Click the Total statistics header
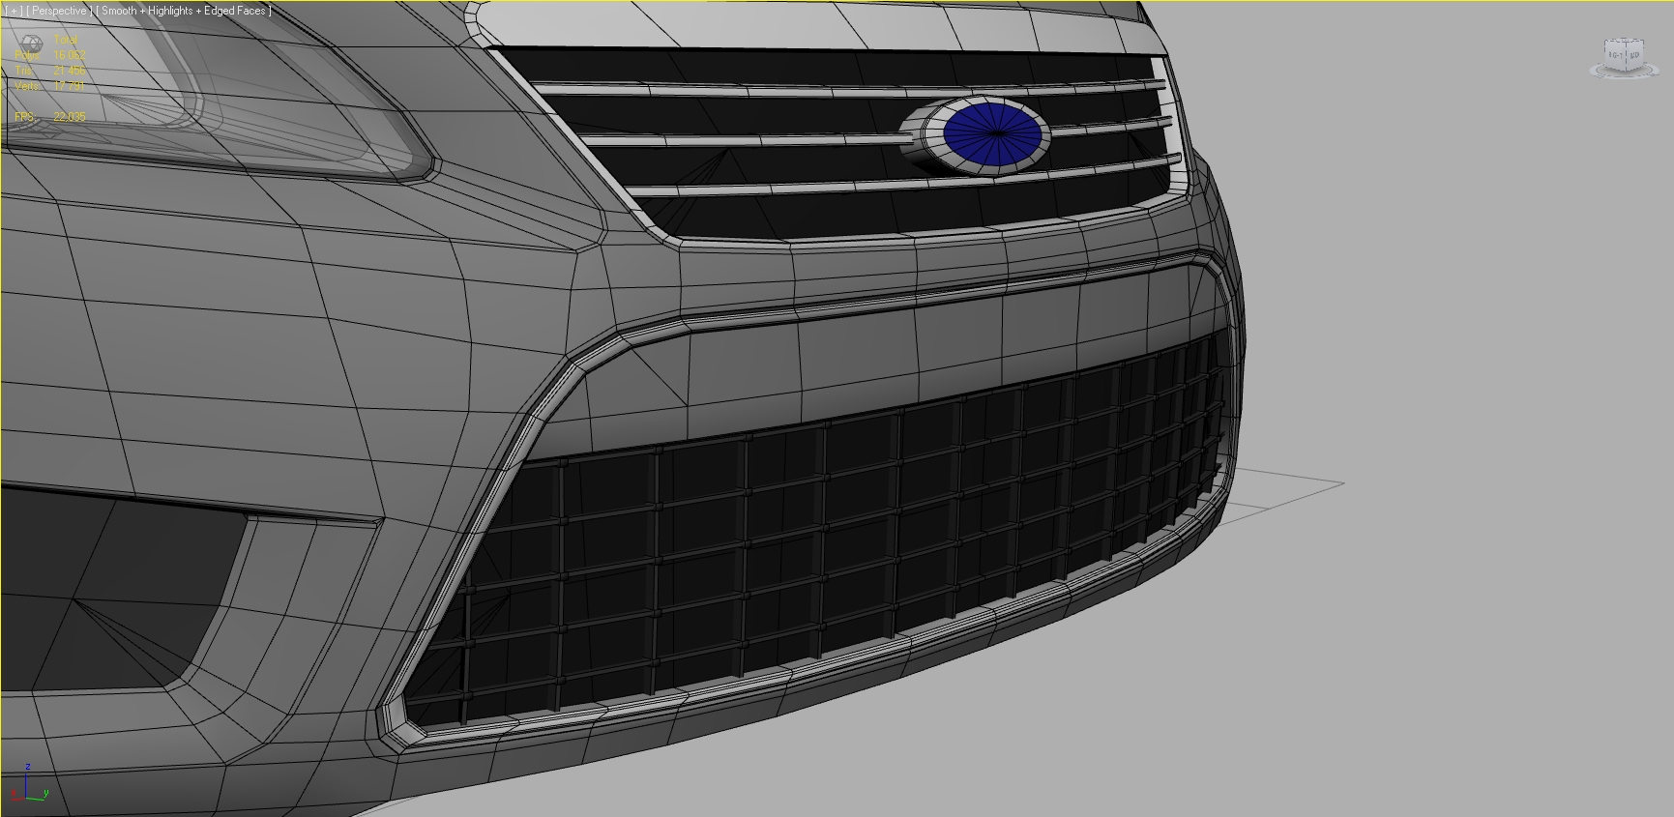The width and height of the screenshot is (1674, 817). [x=66, y=40]
